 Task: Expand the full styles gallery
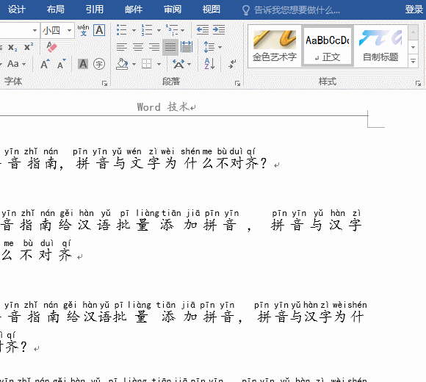tap(413, 62)
